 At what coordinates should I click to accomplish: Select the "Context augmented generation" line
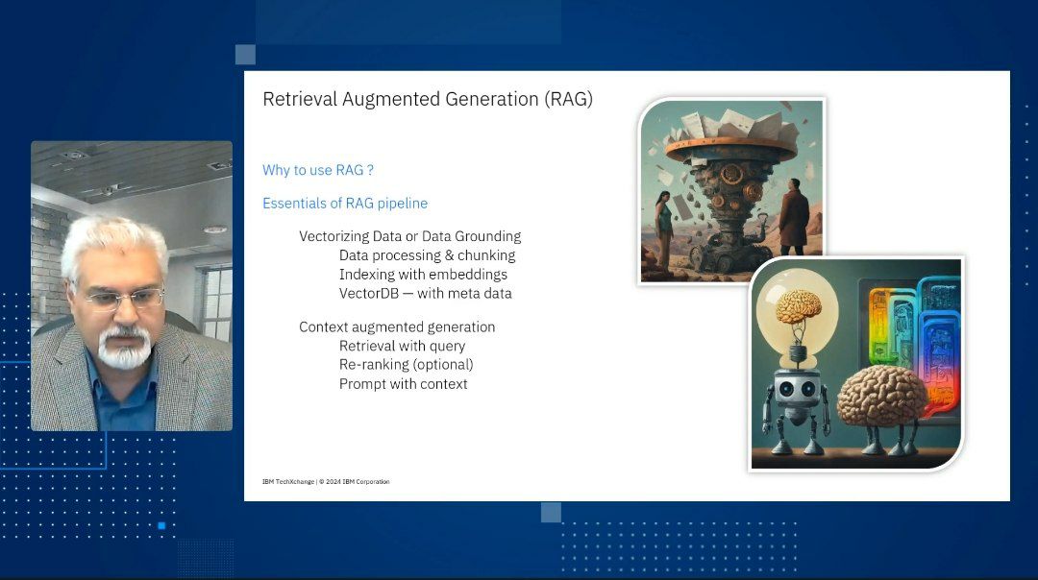tap(397, 326)
